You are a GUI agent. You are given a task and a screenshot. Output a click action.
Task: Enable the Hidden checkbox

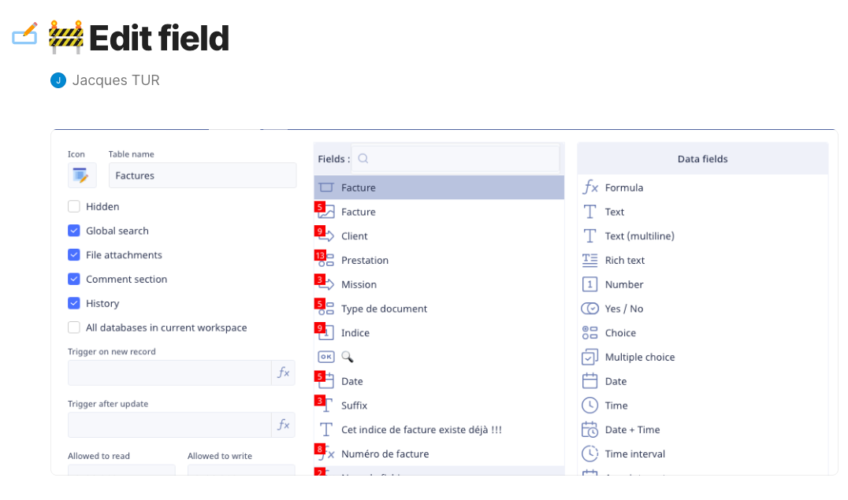tap(74, 206)
